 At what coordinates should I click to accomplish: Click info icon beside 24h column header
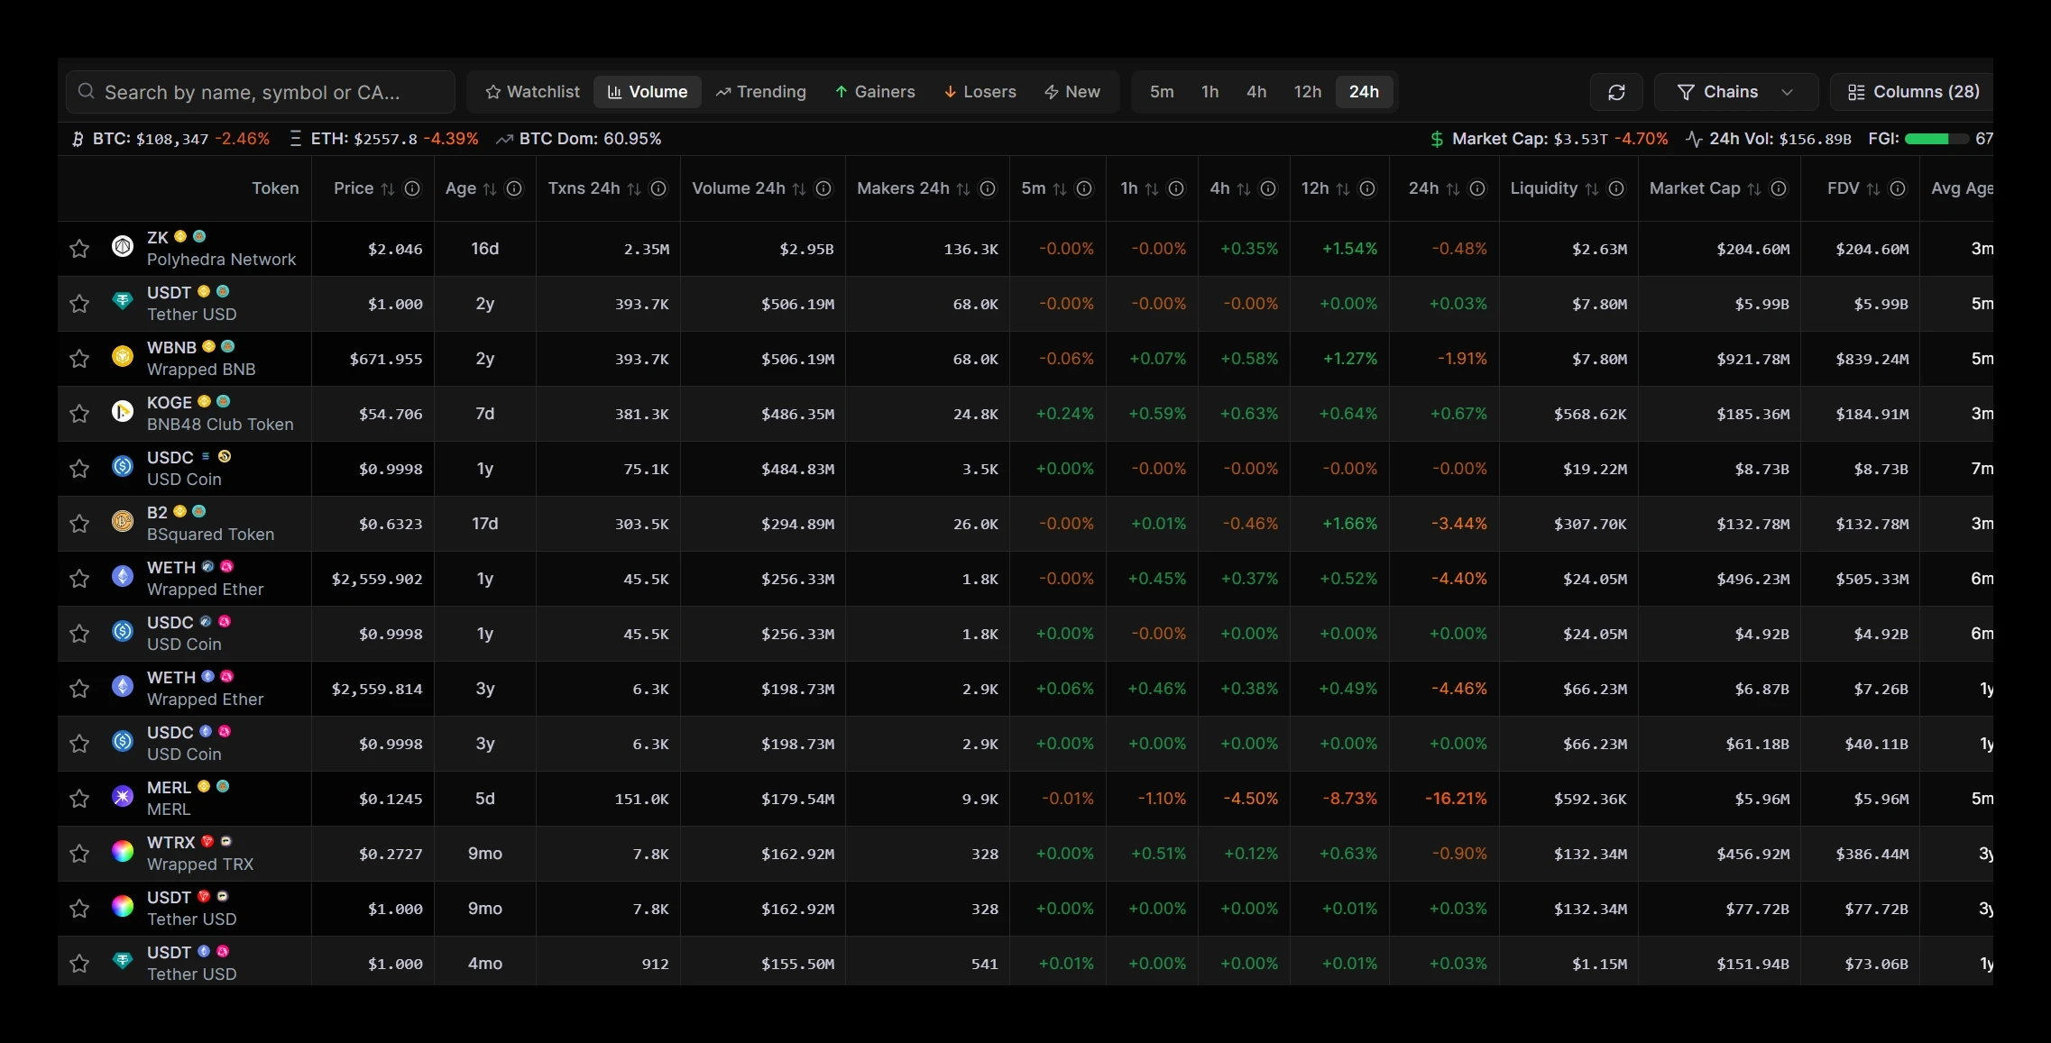[1477, 188]
